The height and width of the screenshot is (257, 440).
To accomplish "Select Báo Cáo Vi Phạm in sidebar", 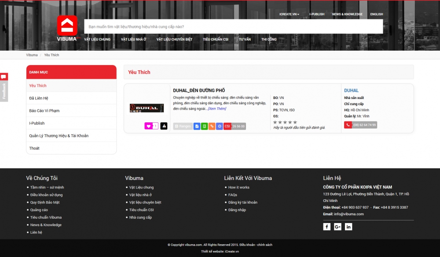I will point(71,110).
